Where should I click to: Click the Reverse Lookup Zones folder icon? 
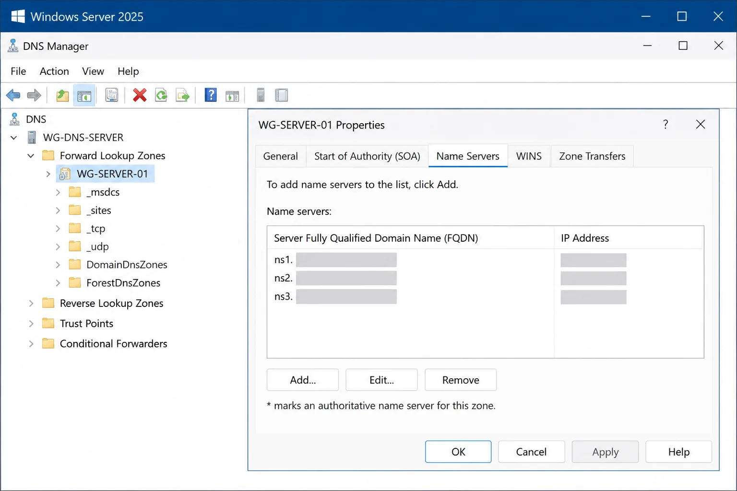48,303
